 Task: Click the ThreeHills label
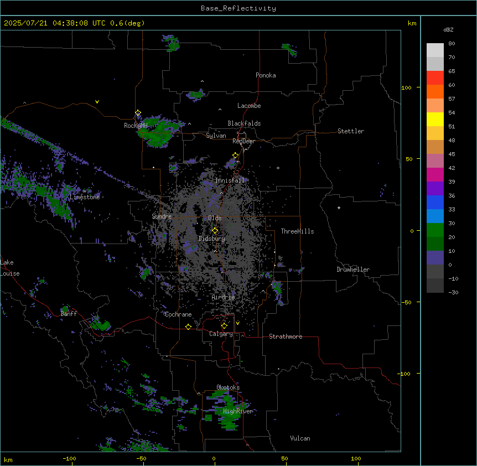(297, 231)
